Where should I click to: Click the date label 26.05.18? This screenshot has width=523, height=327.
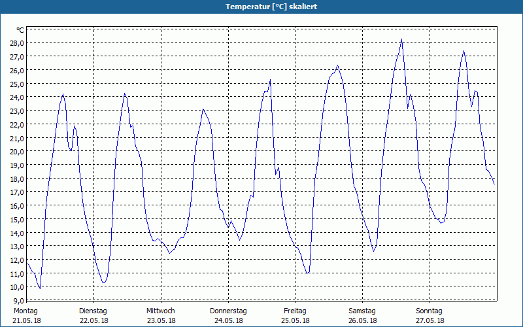(363, 320)
